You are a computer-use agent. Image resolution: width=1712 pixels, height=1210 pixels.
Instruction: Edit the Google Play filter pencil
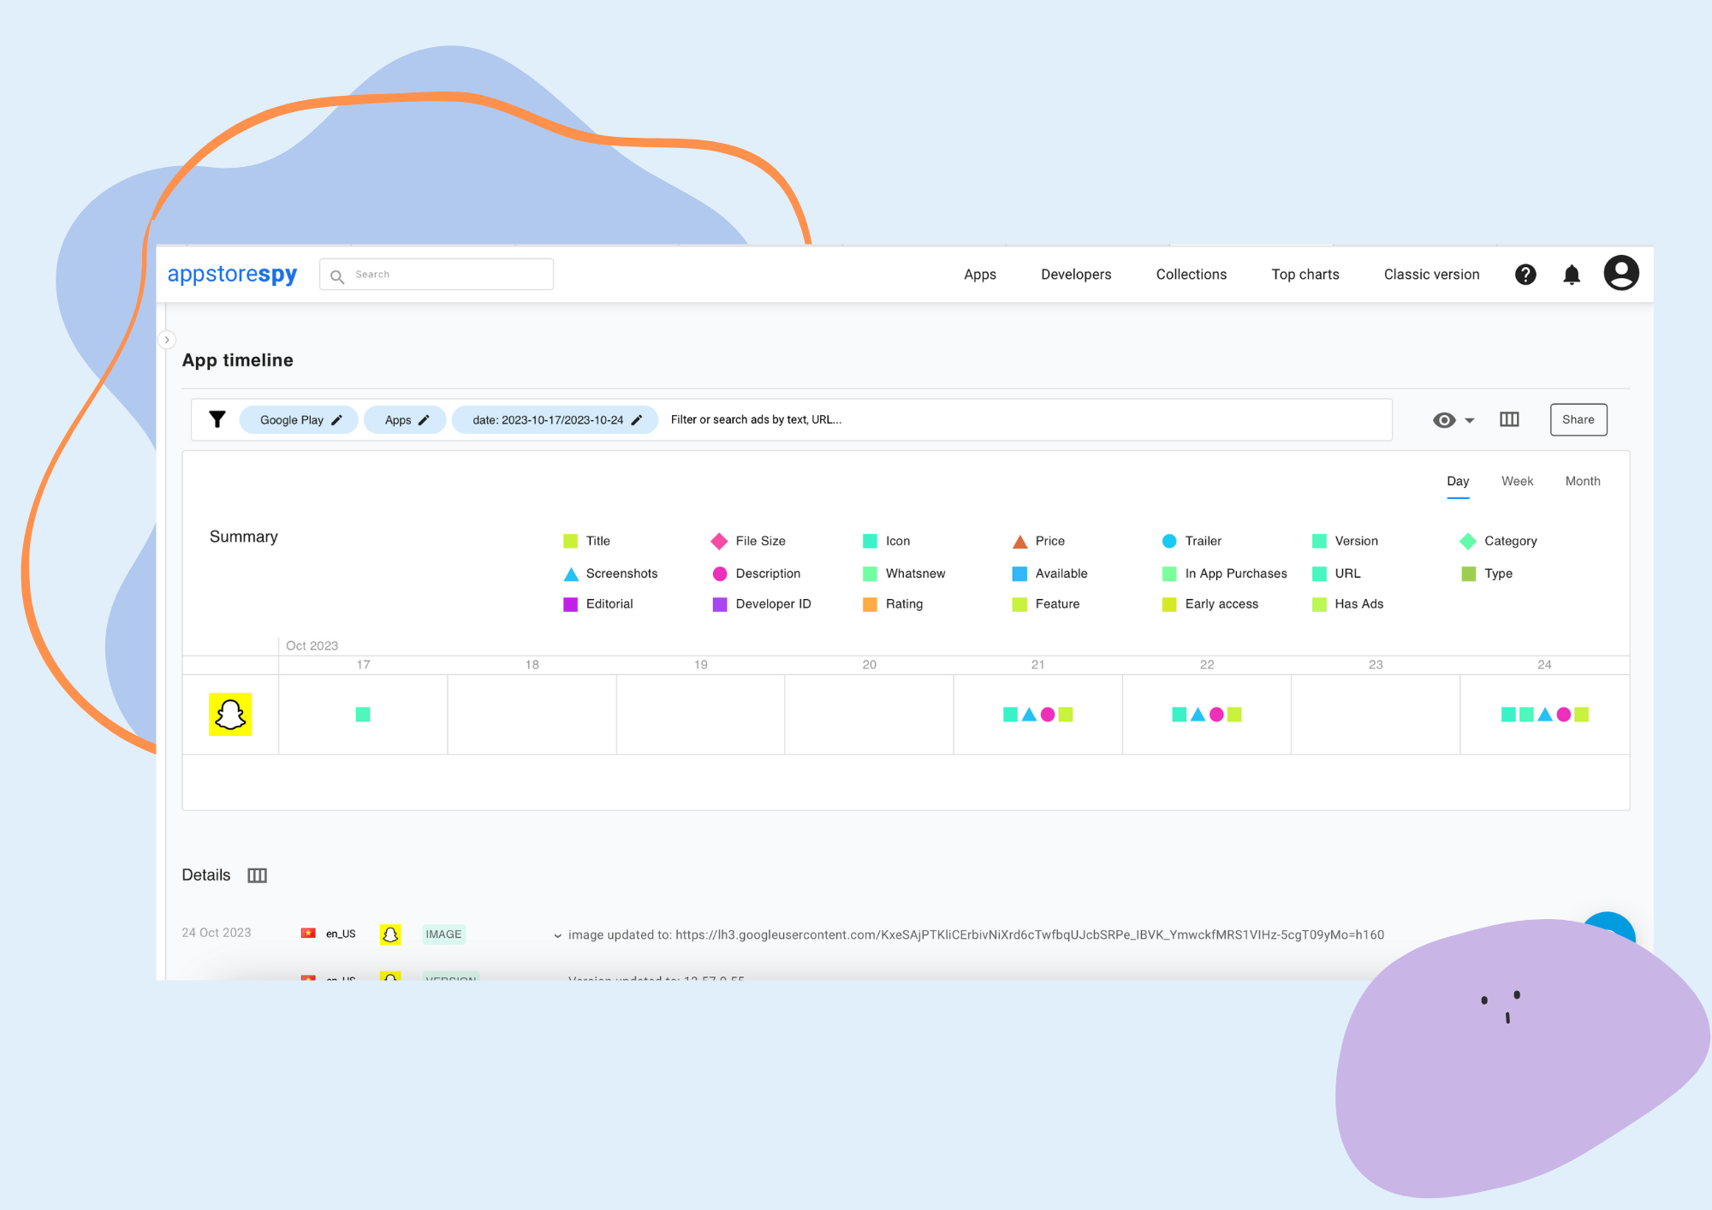click(x=337, y=420)
